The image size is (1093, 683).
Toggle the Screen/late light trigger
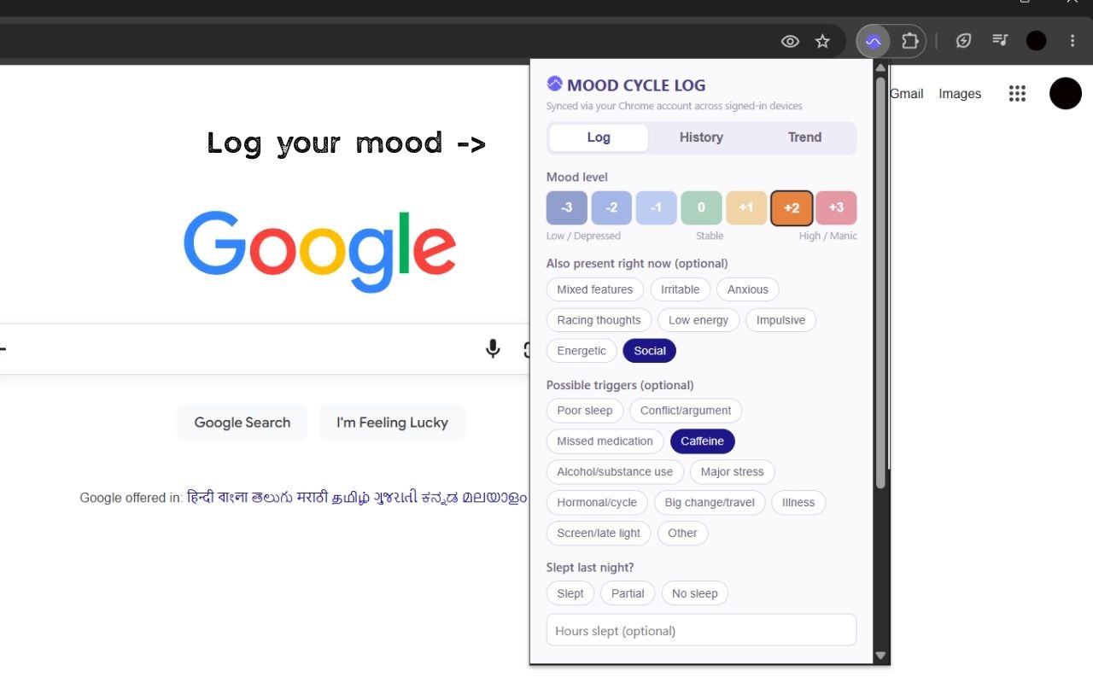tap(599, 534)
